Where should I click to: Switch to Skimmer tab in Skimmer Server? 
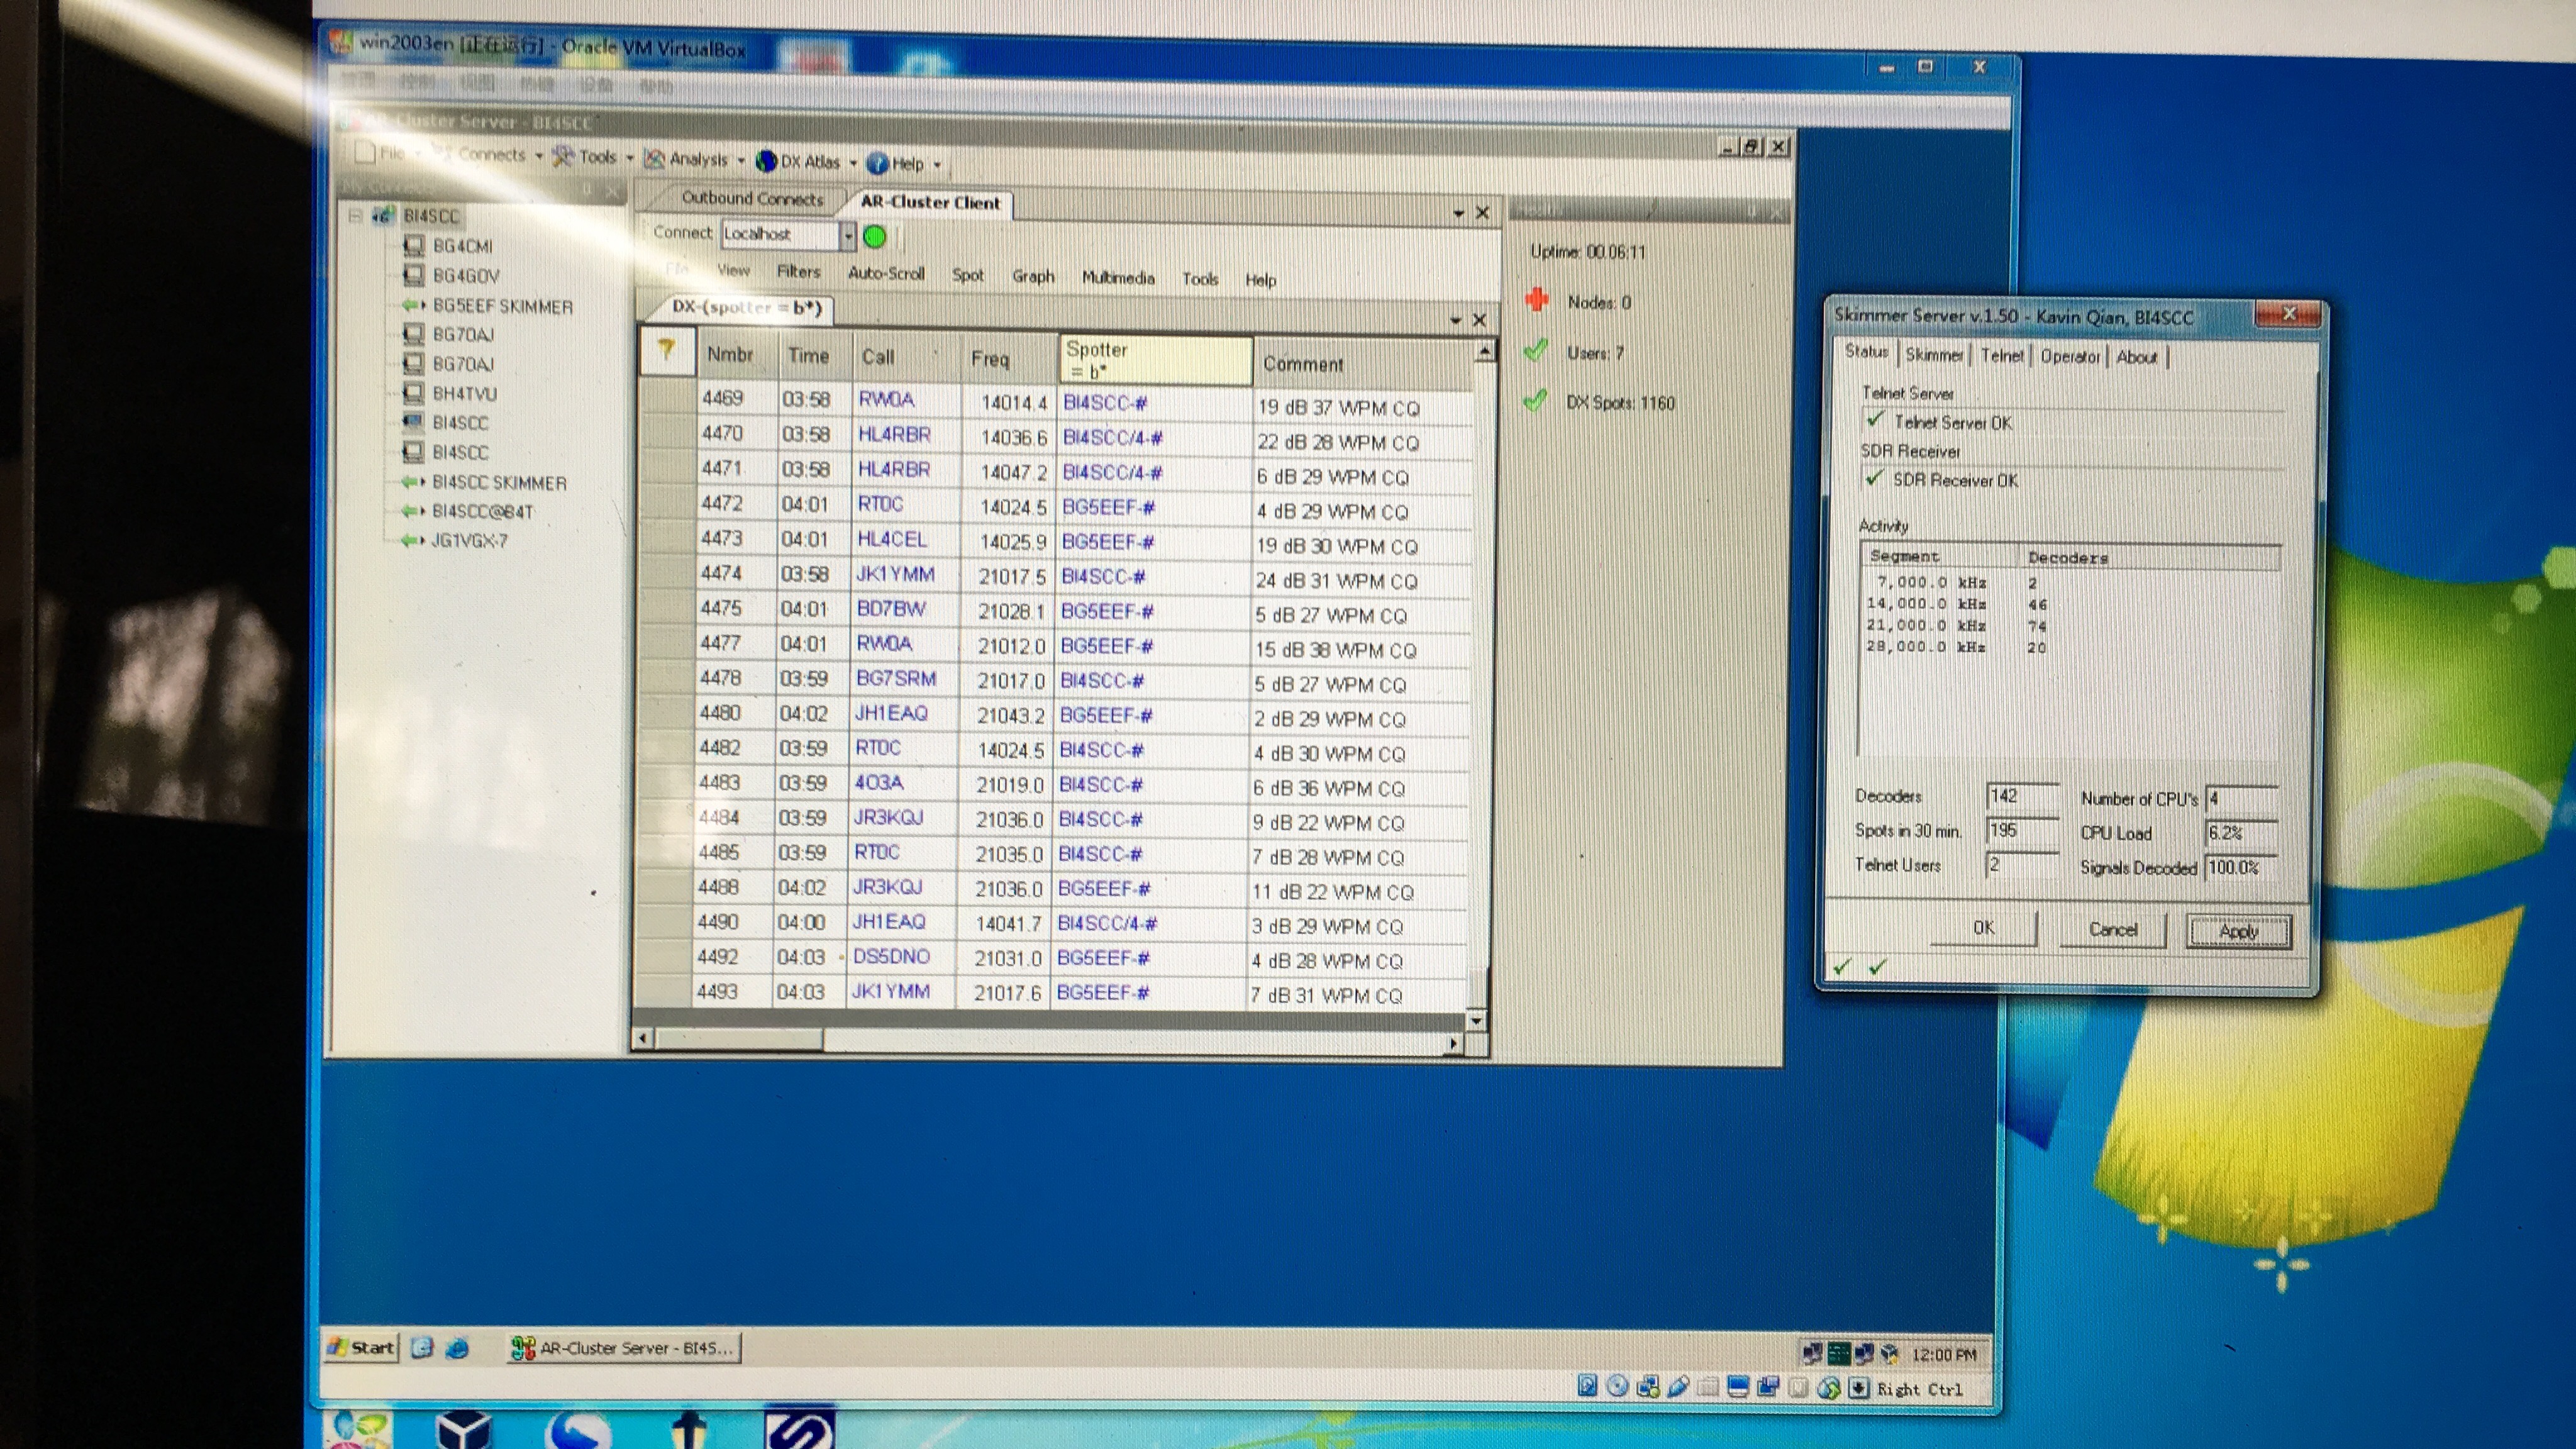[1933, 355]
